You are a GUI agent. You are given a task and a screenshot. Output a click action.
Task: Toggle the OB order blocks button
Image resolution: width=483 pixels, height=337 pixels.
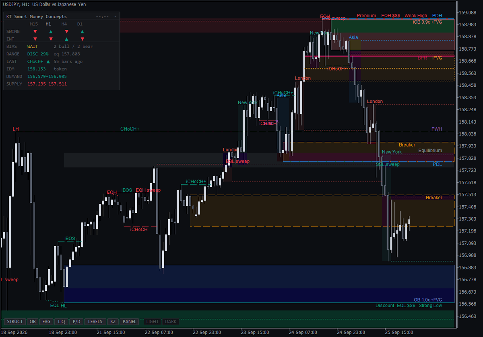click(33, 322)
